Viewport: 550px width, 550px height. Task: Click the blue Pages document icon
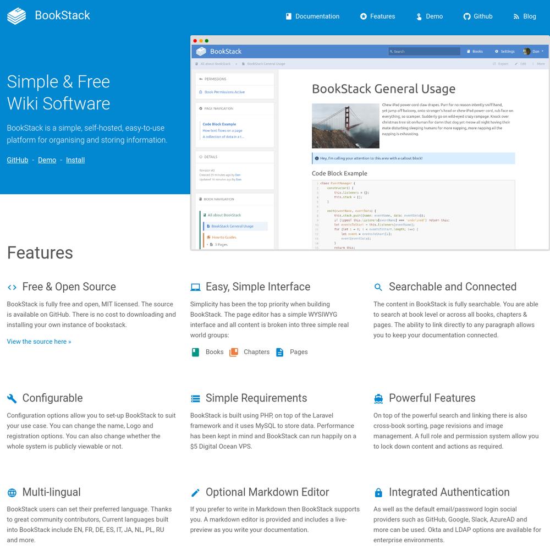279,352
